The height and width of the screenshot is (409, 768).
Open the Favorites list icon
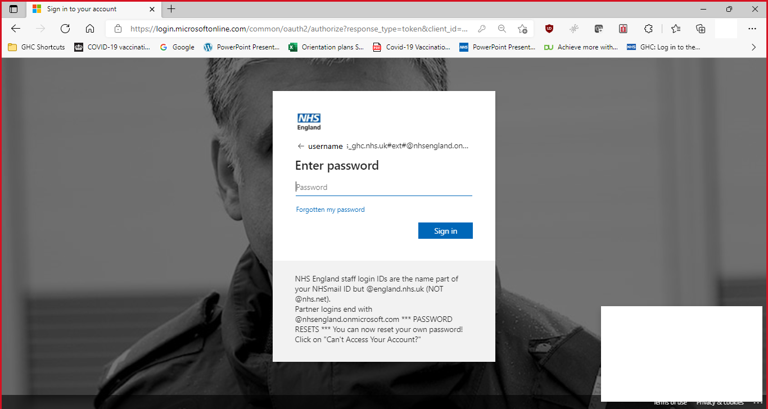[675, 29]
